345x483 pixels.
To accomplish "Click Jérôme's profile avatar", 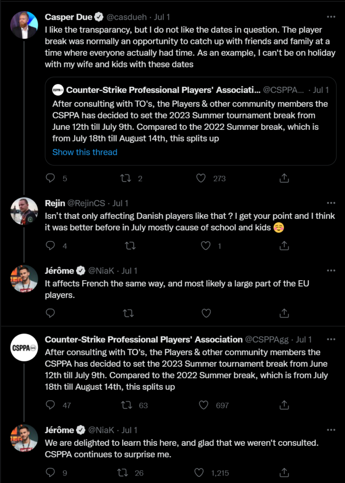I will (24, 278).
